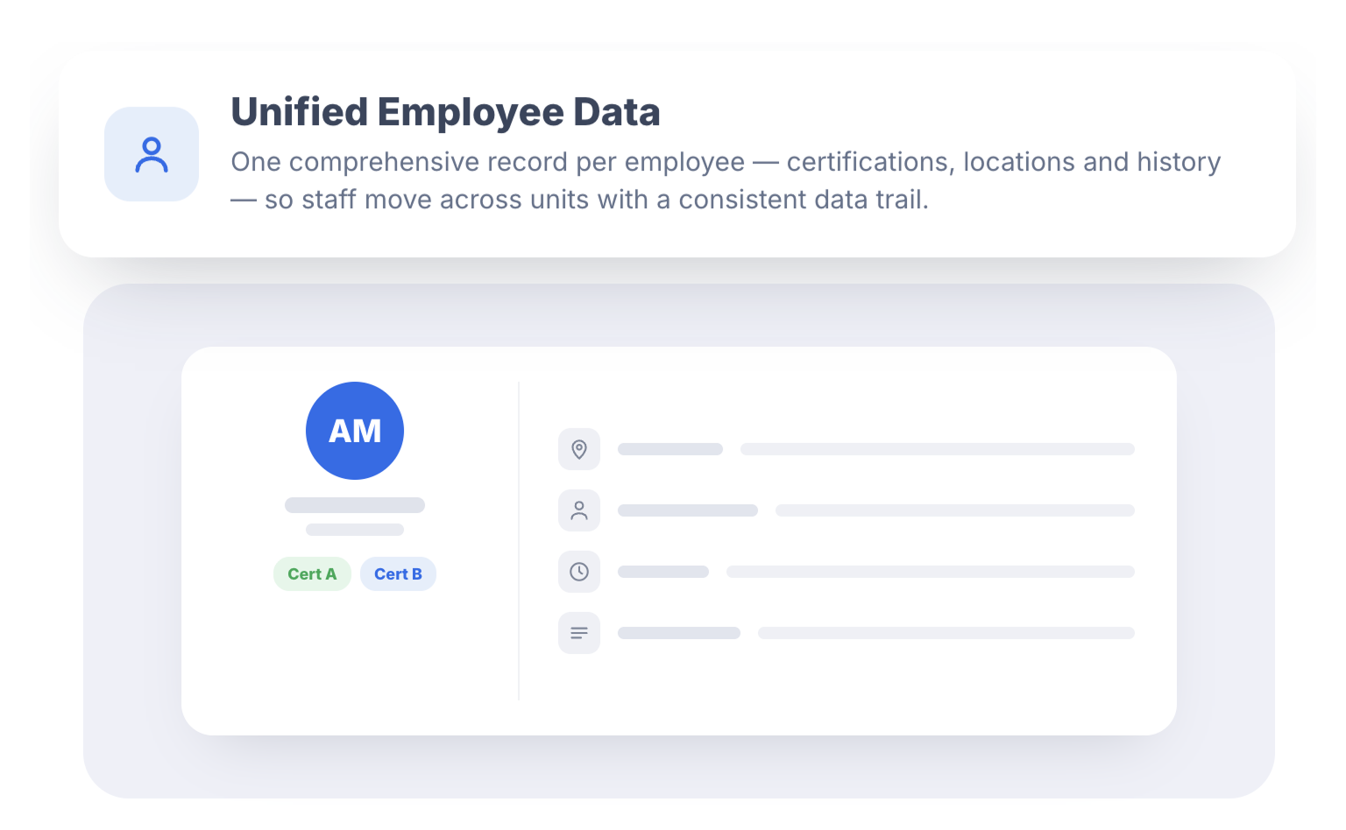The image size is (1346, 830).
Task: Click the person row value placeholder
Action: 955,510
